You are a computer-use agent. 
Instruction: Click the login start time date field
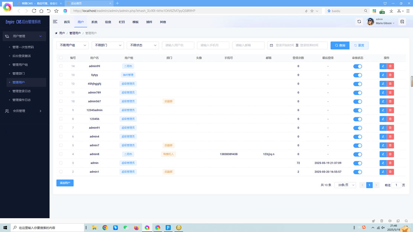pyautogui.click(x=284, y=45)
